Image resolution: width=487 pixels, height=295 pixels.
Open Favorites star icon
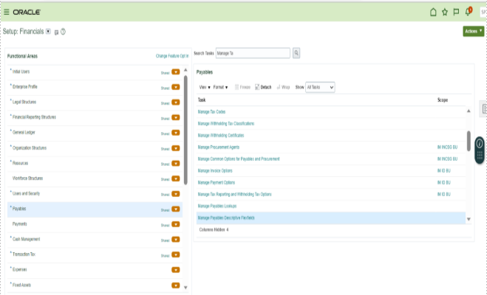click(445, 12)
